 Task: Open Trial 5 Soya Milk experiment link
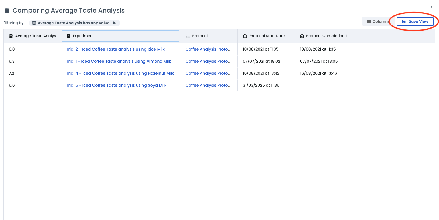116,85
